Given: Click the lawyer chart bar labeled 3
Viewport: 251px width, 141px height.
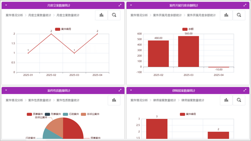Looking at the screenshot, I should pos(157,129).
